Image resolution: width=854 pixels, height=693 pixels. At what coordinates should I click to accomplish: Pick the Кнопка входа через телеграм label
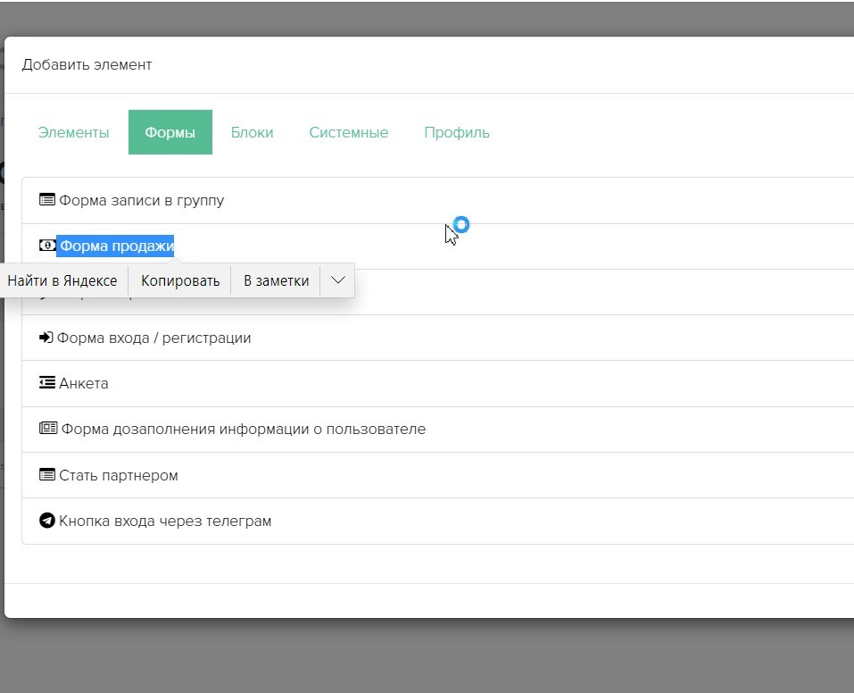pyautogui.click(x=165, y=521)
